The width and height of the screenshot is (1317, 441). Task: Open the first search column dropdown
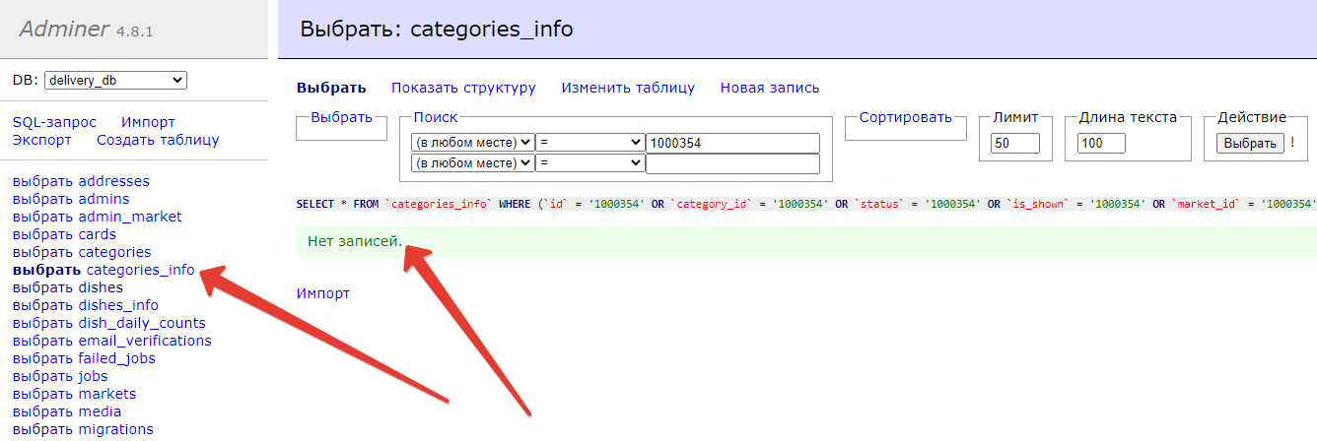coord(472,143)
